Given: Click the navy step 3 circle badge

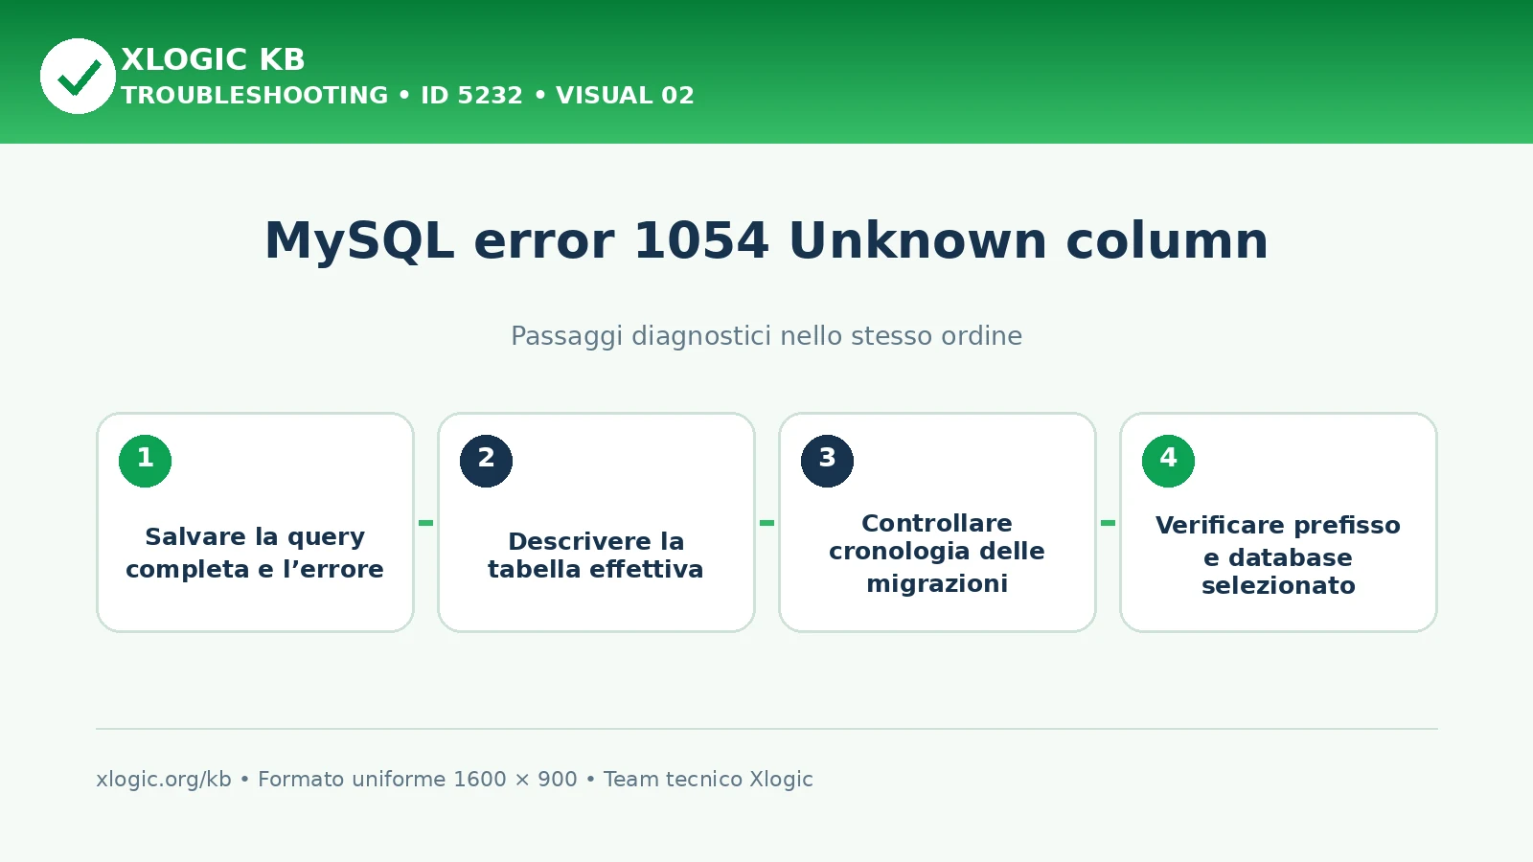Looking at the screenshot, I should point(828,461).
